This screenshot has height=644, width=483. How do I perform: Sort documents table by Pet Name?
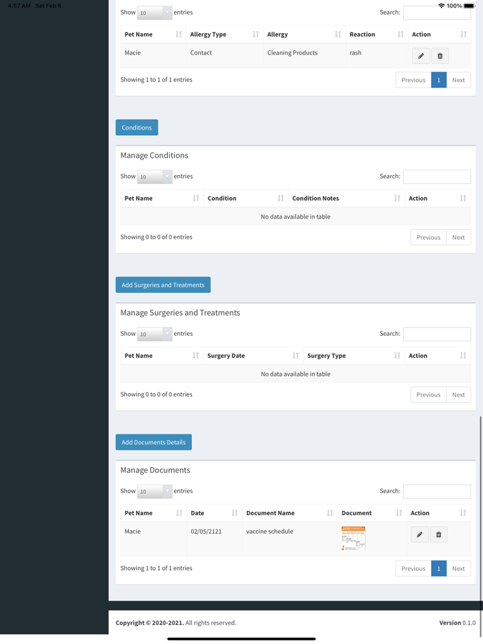point(153,512)
